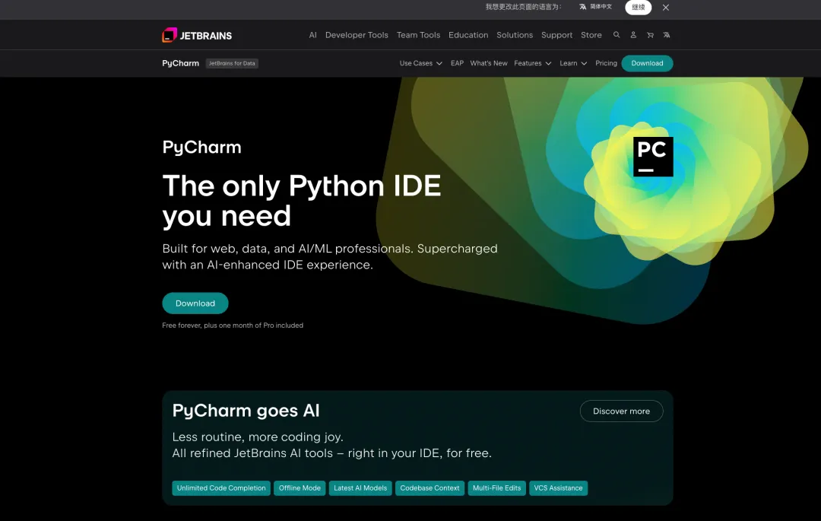This screenshot has width=821, height=521.
Task: Open the AI menu
Action: point(312,35)
